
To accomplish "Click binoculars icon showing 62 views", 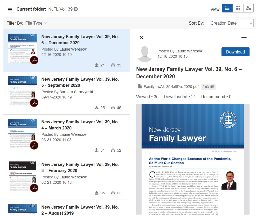I will click(113, 193).
